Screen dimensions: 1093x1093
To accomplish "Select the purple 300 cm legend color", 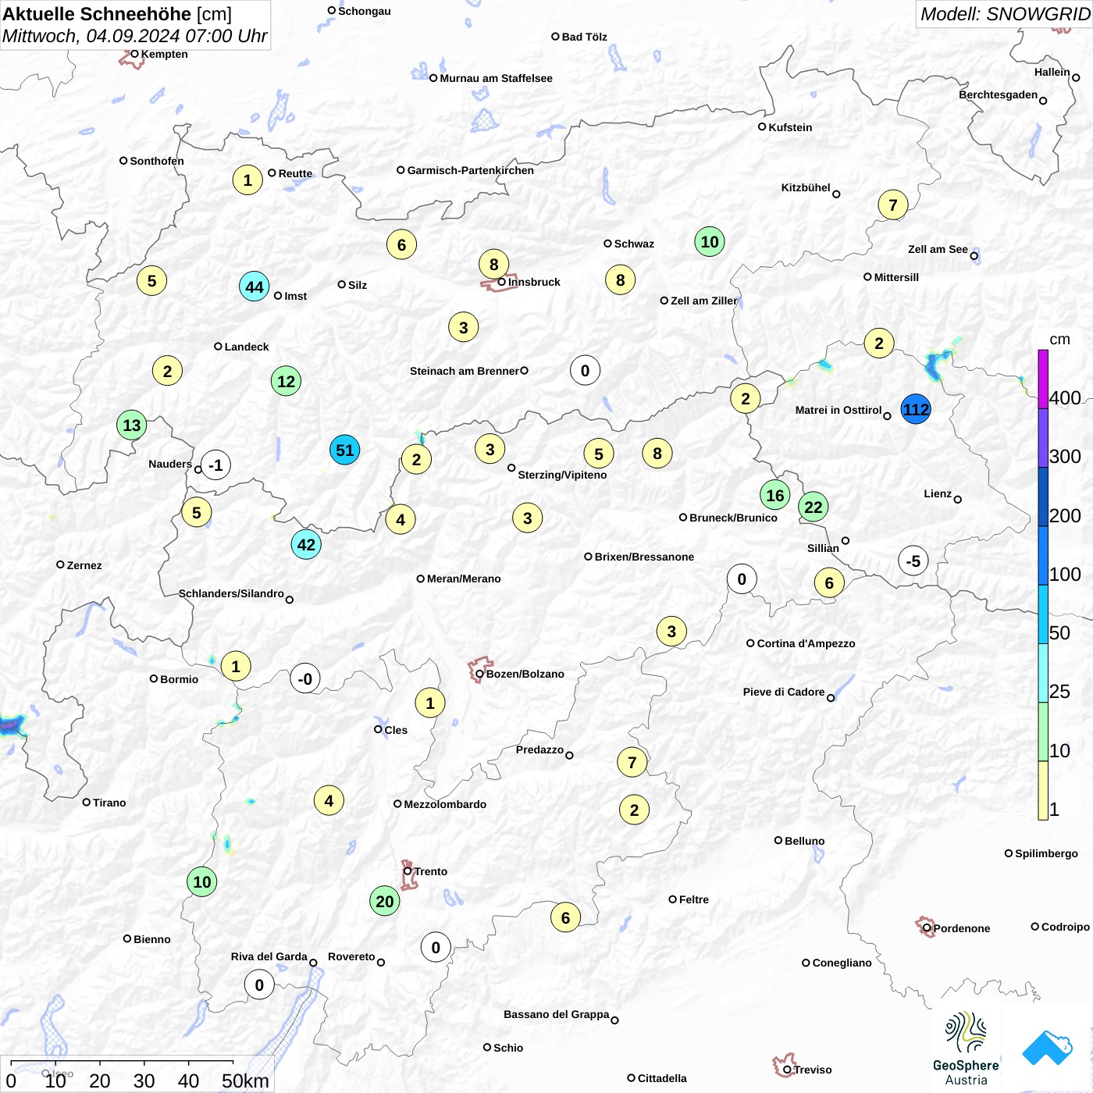I will tap(1043, 437).
